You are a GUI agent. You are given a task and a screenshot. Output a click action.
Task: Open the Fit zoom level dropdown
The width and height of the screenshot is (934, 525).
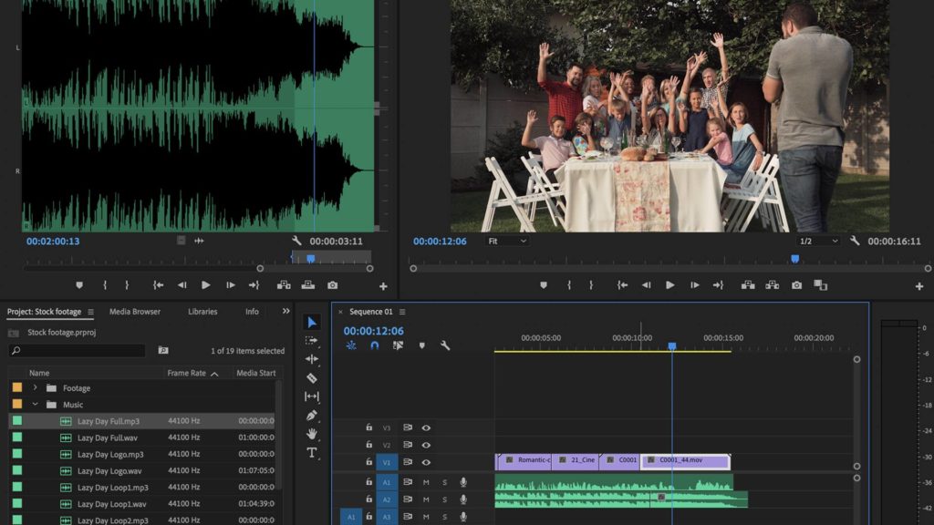pos(507,242)
